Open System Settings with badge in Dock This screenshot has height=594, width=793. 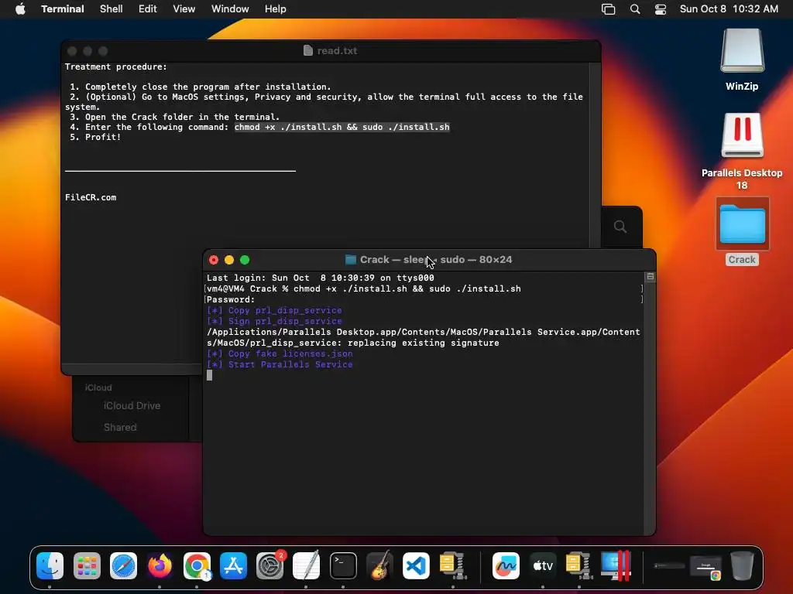(270, 565)
